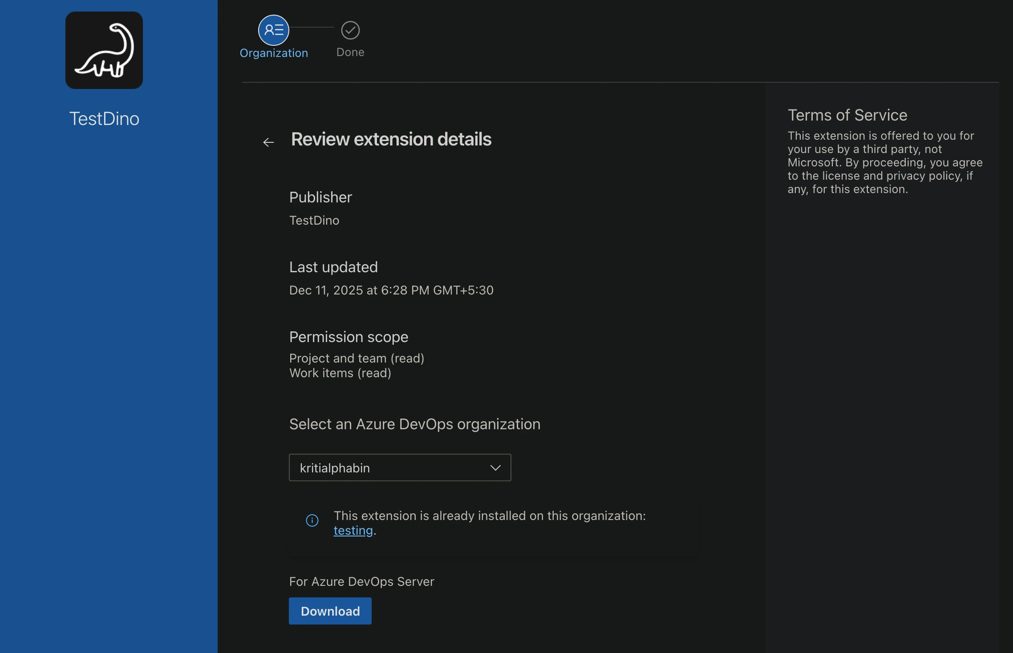This screenshot has height=653, width=1013.
Task: Open the testing project link
Action: (x=353, y=530)
